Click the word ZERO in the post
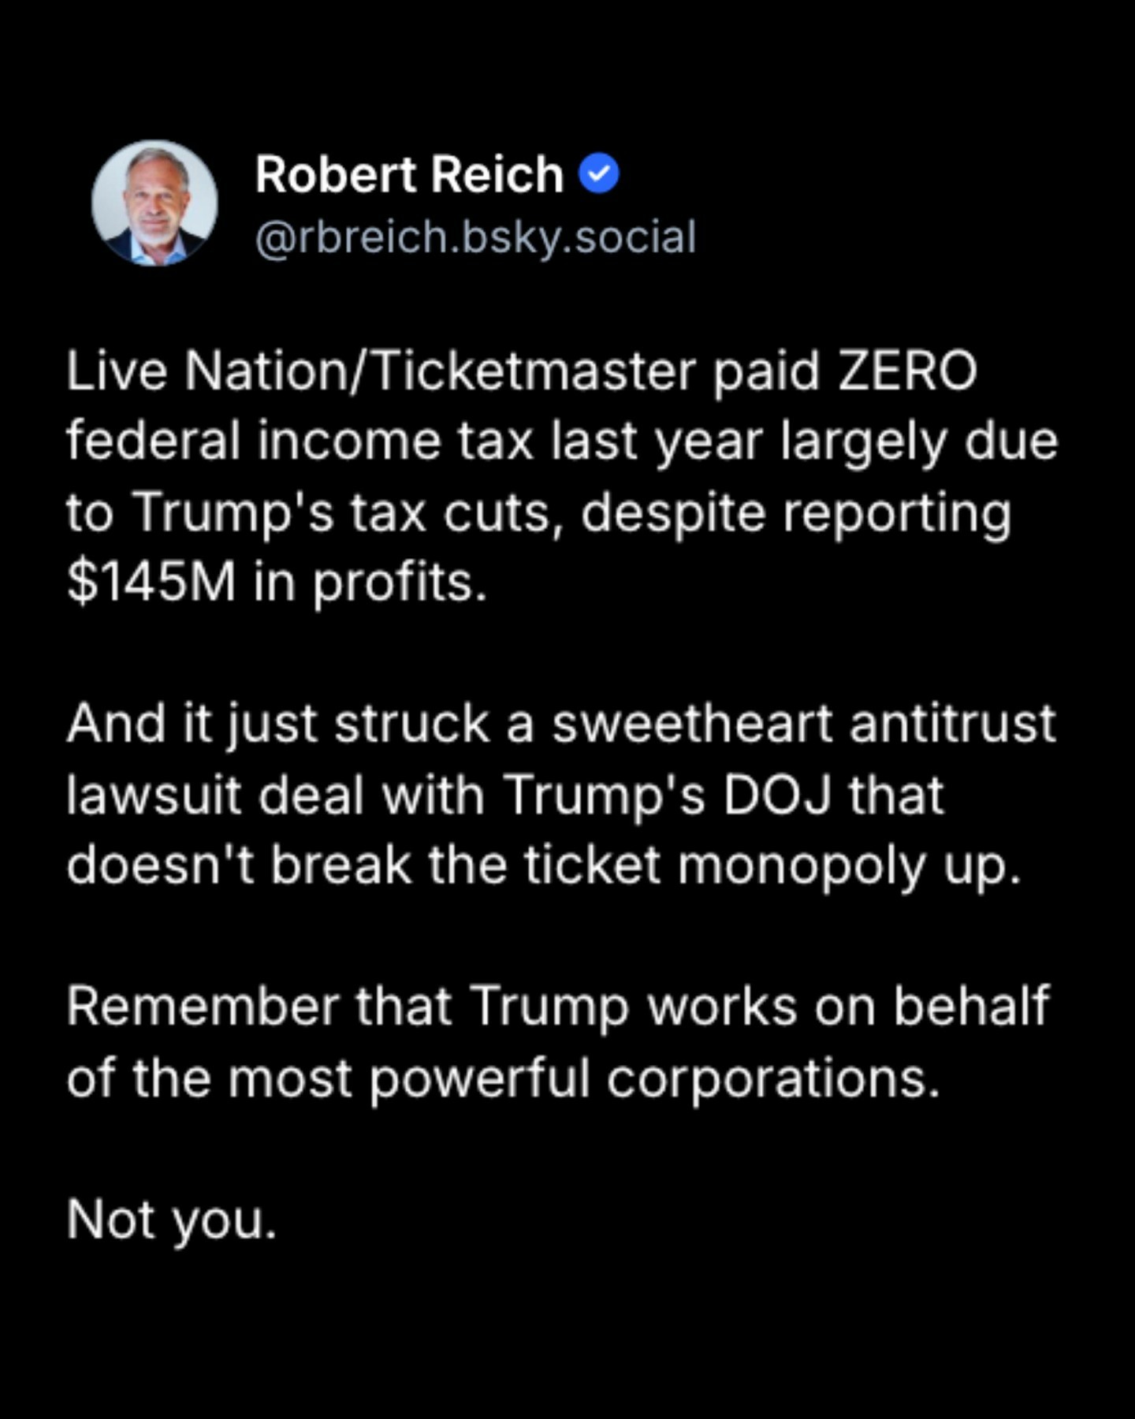 [x=907, y=371]
